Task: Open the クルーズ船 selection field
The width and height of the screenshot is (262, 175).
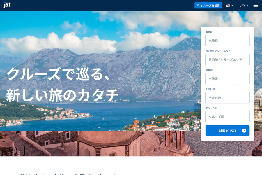Action: 227,117
